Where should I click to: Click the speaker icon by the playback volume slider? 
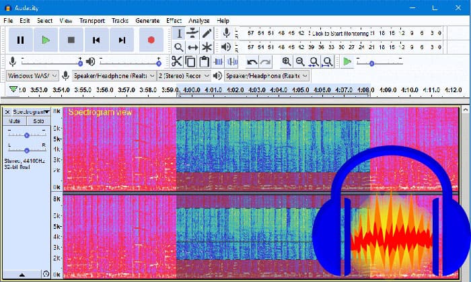click(x=90, y=61)
